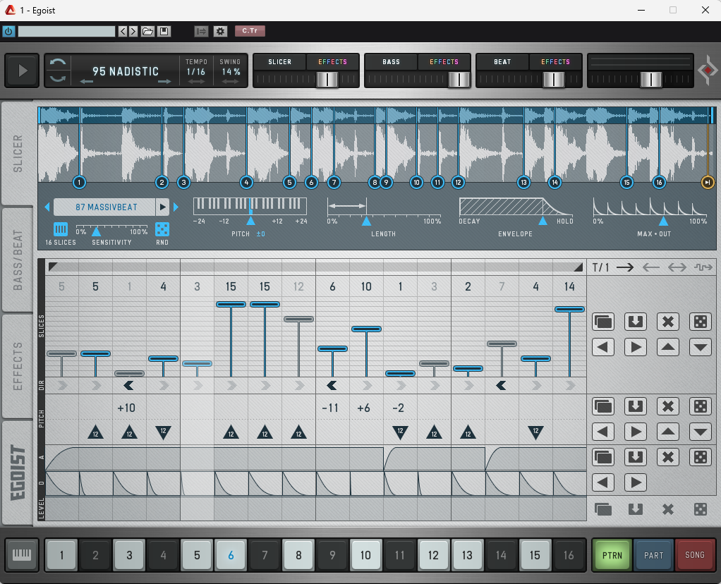The height and width of the screenshot is (584, 721).
Task: Open the 87 MASSIVBEAT sample selector
Action: 104,207
